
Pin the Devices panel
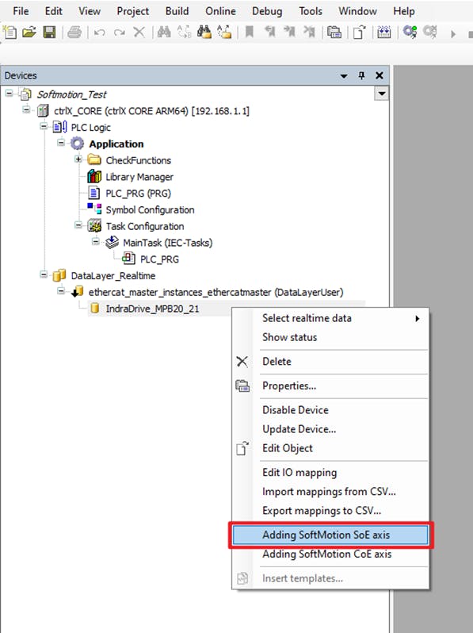(x=361, y=75)
